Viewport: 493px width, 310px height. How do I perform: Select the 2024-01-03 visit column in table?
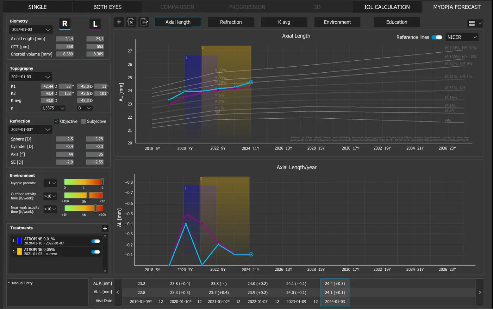pyautogui.click(x=335, y=292)
